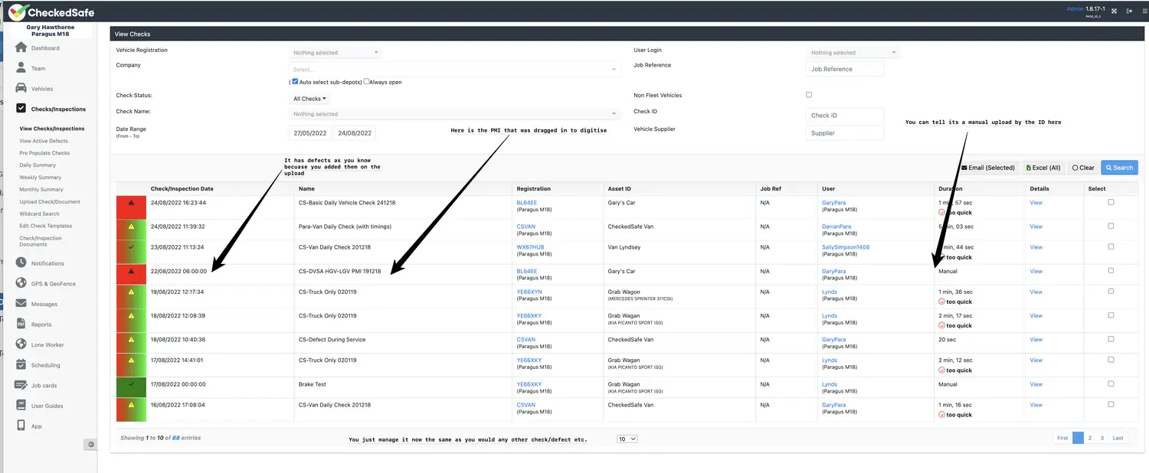The image size is (1149, 473).
Task: Open Edit Check Templates in the sidebar
Action: pyautogui.click(x=46, y=225)
